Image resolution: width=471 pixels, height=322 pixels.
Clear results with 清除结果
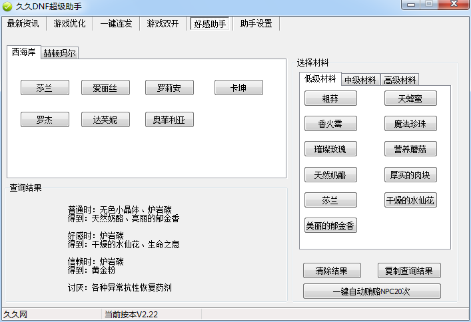[x=332, y=271]
